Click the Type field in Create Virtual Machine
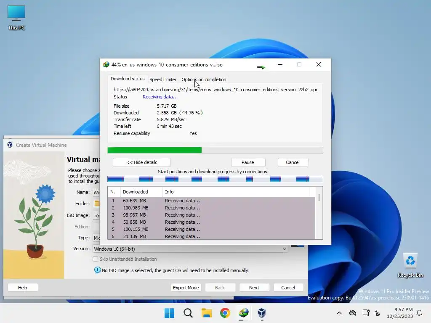431x323 pixels. (x=96, y=238)
